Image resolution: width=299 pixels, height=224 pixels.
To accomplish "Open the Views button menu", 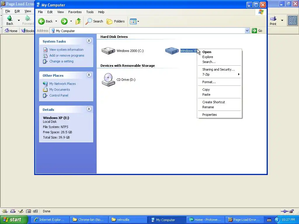I will pos(134,21).
